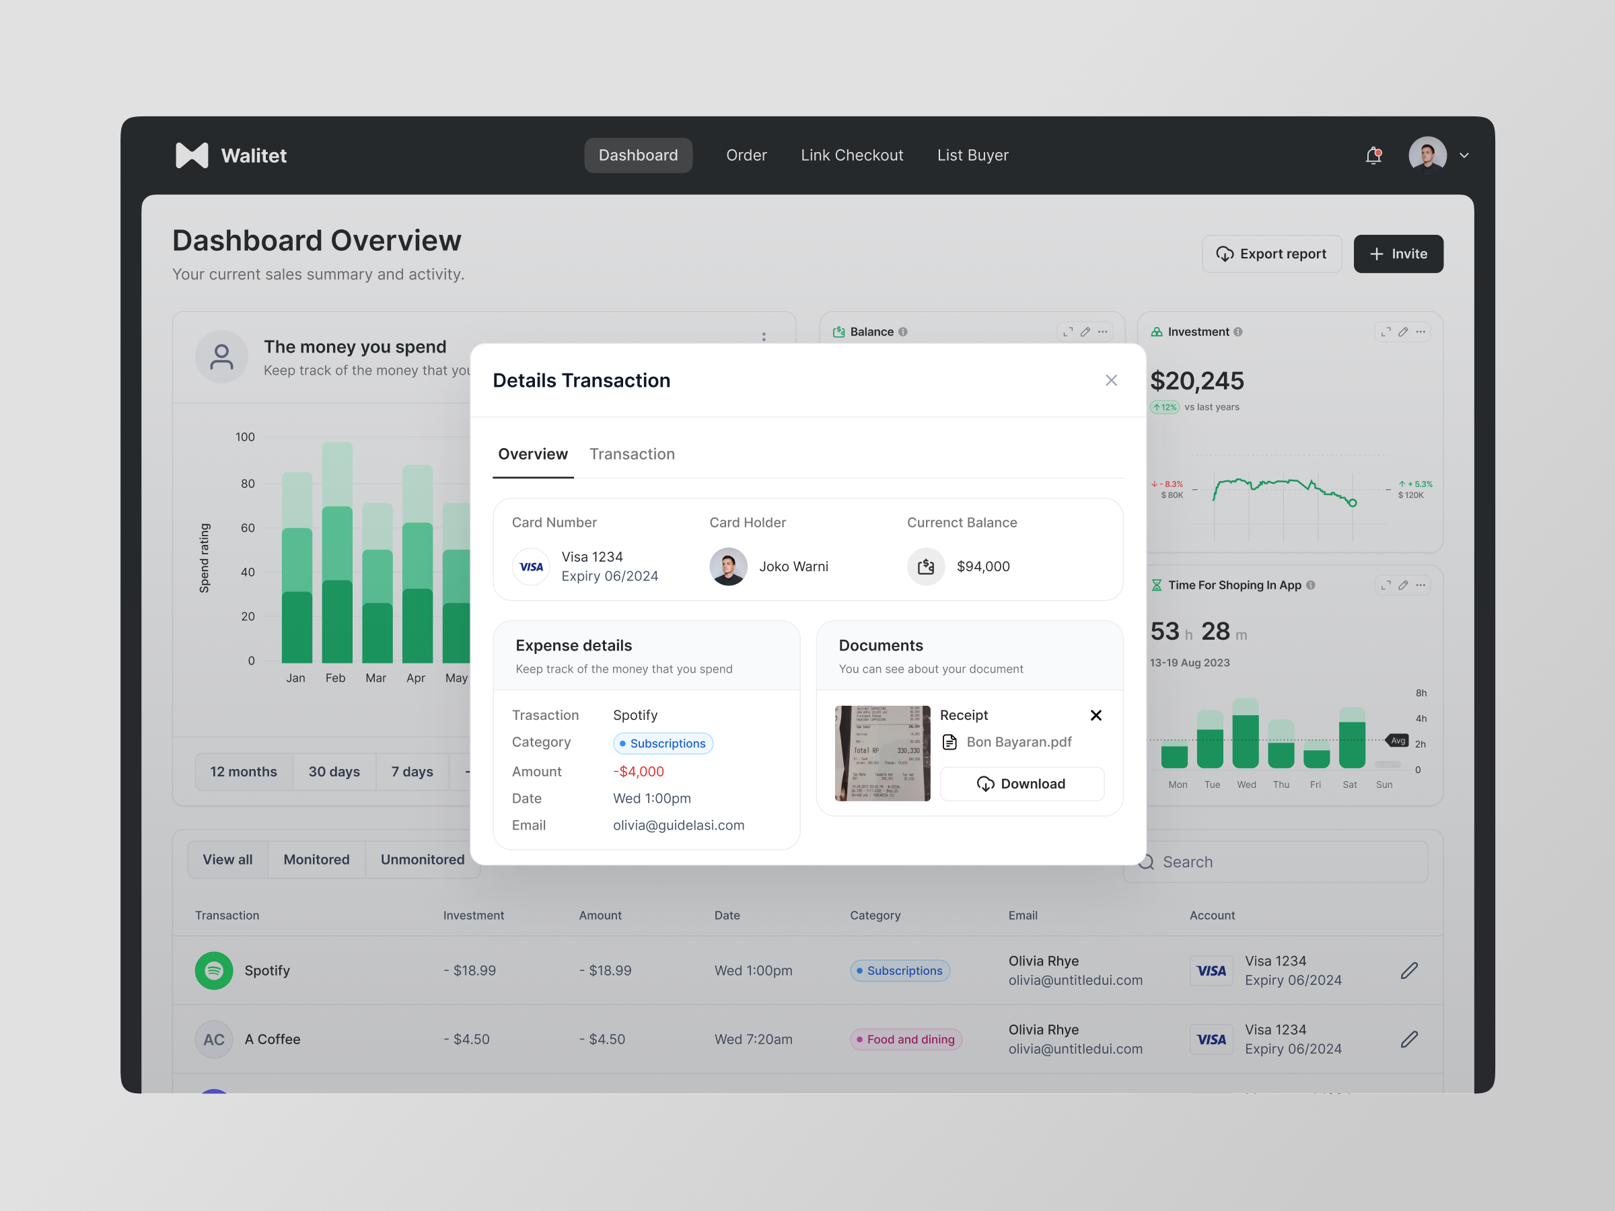Click the info icon next to Time For Shoping In App
Image resolution: width=1615 pixels, height=1211 pixels.
click(1311, 585)
